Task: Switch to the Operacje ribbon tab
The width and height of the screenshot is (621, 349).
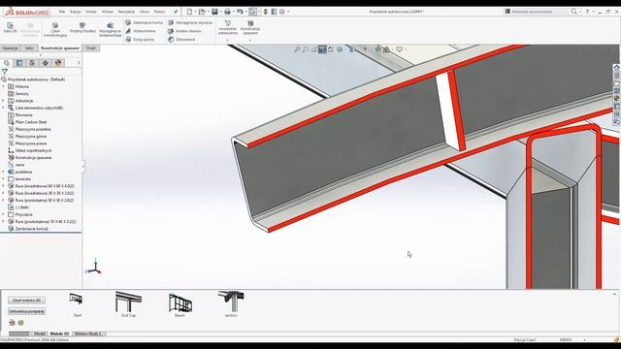Action: (x=10, y=48)
